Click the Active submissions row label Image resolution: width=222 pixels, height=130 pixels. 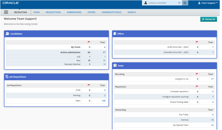(x=71, y=53)
